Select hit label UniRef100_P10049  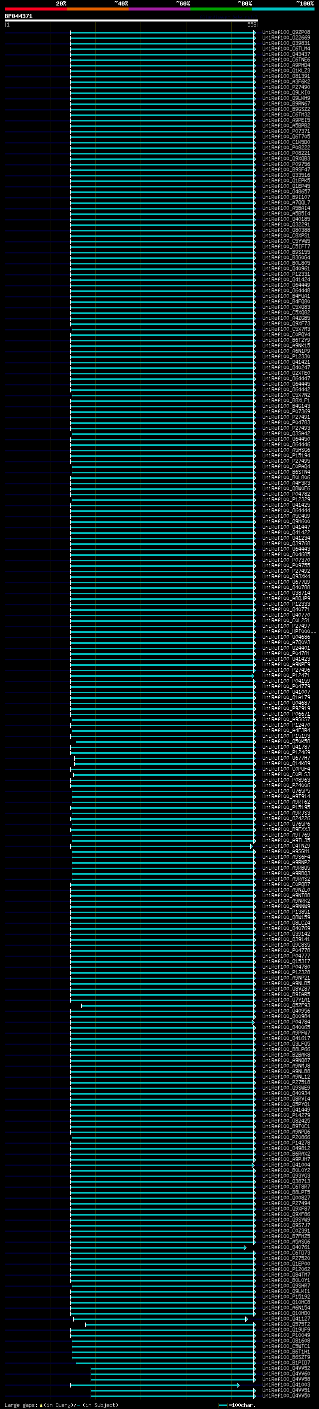[286, 1335]
